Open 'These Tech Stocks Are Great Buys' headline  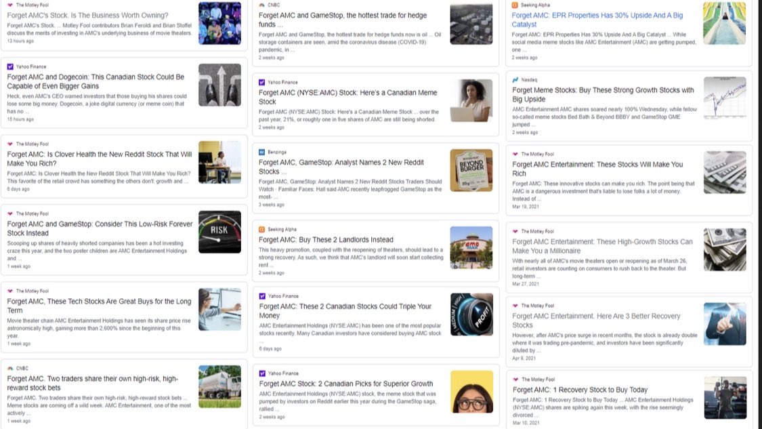pos(99,306)
